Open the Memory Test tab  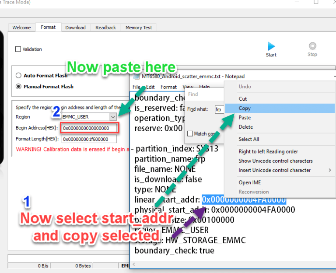click(x=139, y=28)
